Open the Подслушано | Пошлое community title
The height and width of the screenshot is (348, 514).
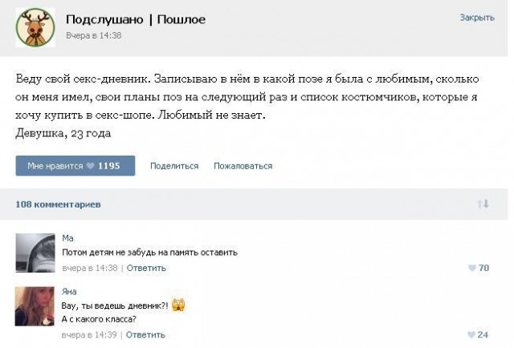135,18
